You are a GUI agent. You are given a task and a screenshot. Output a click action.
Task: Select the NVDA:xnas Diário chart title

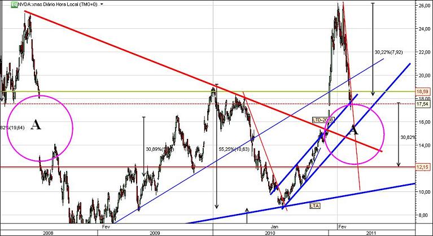(x=58, y=5)
